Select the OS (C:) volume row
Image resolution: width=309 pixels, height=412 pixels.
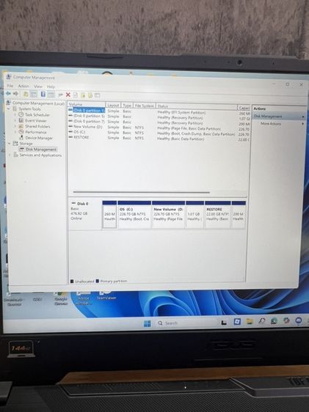(159, 132)
